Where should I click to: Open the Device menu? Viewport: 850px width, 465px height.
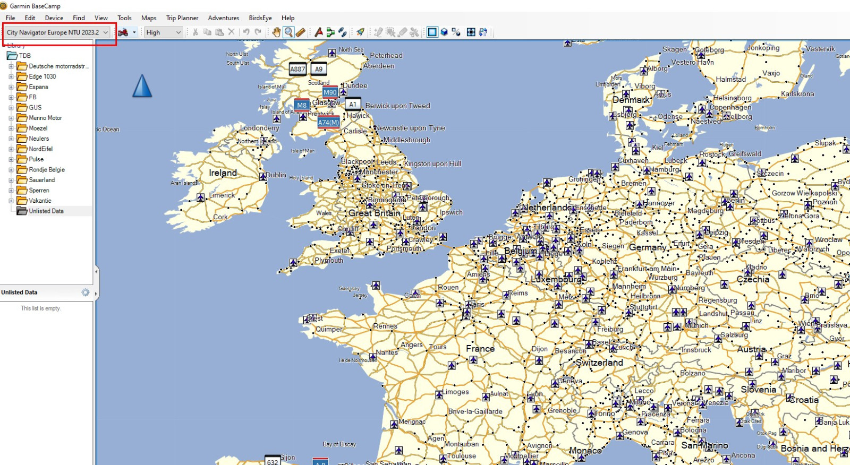tap(54, 18)
